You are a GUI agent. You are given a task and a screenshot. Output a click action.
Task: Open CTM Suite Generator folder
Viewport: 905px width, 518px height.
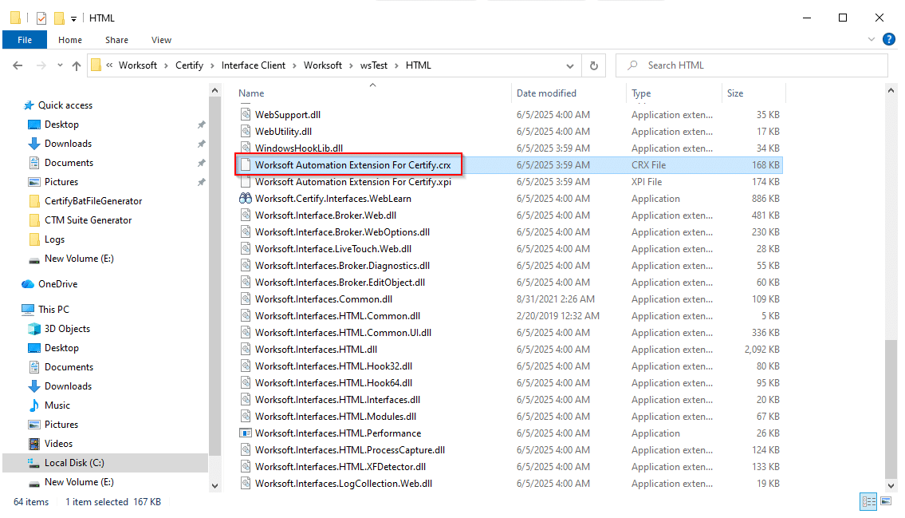tap(88, 220)
